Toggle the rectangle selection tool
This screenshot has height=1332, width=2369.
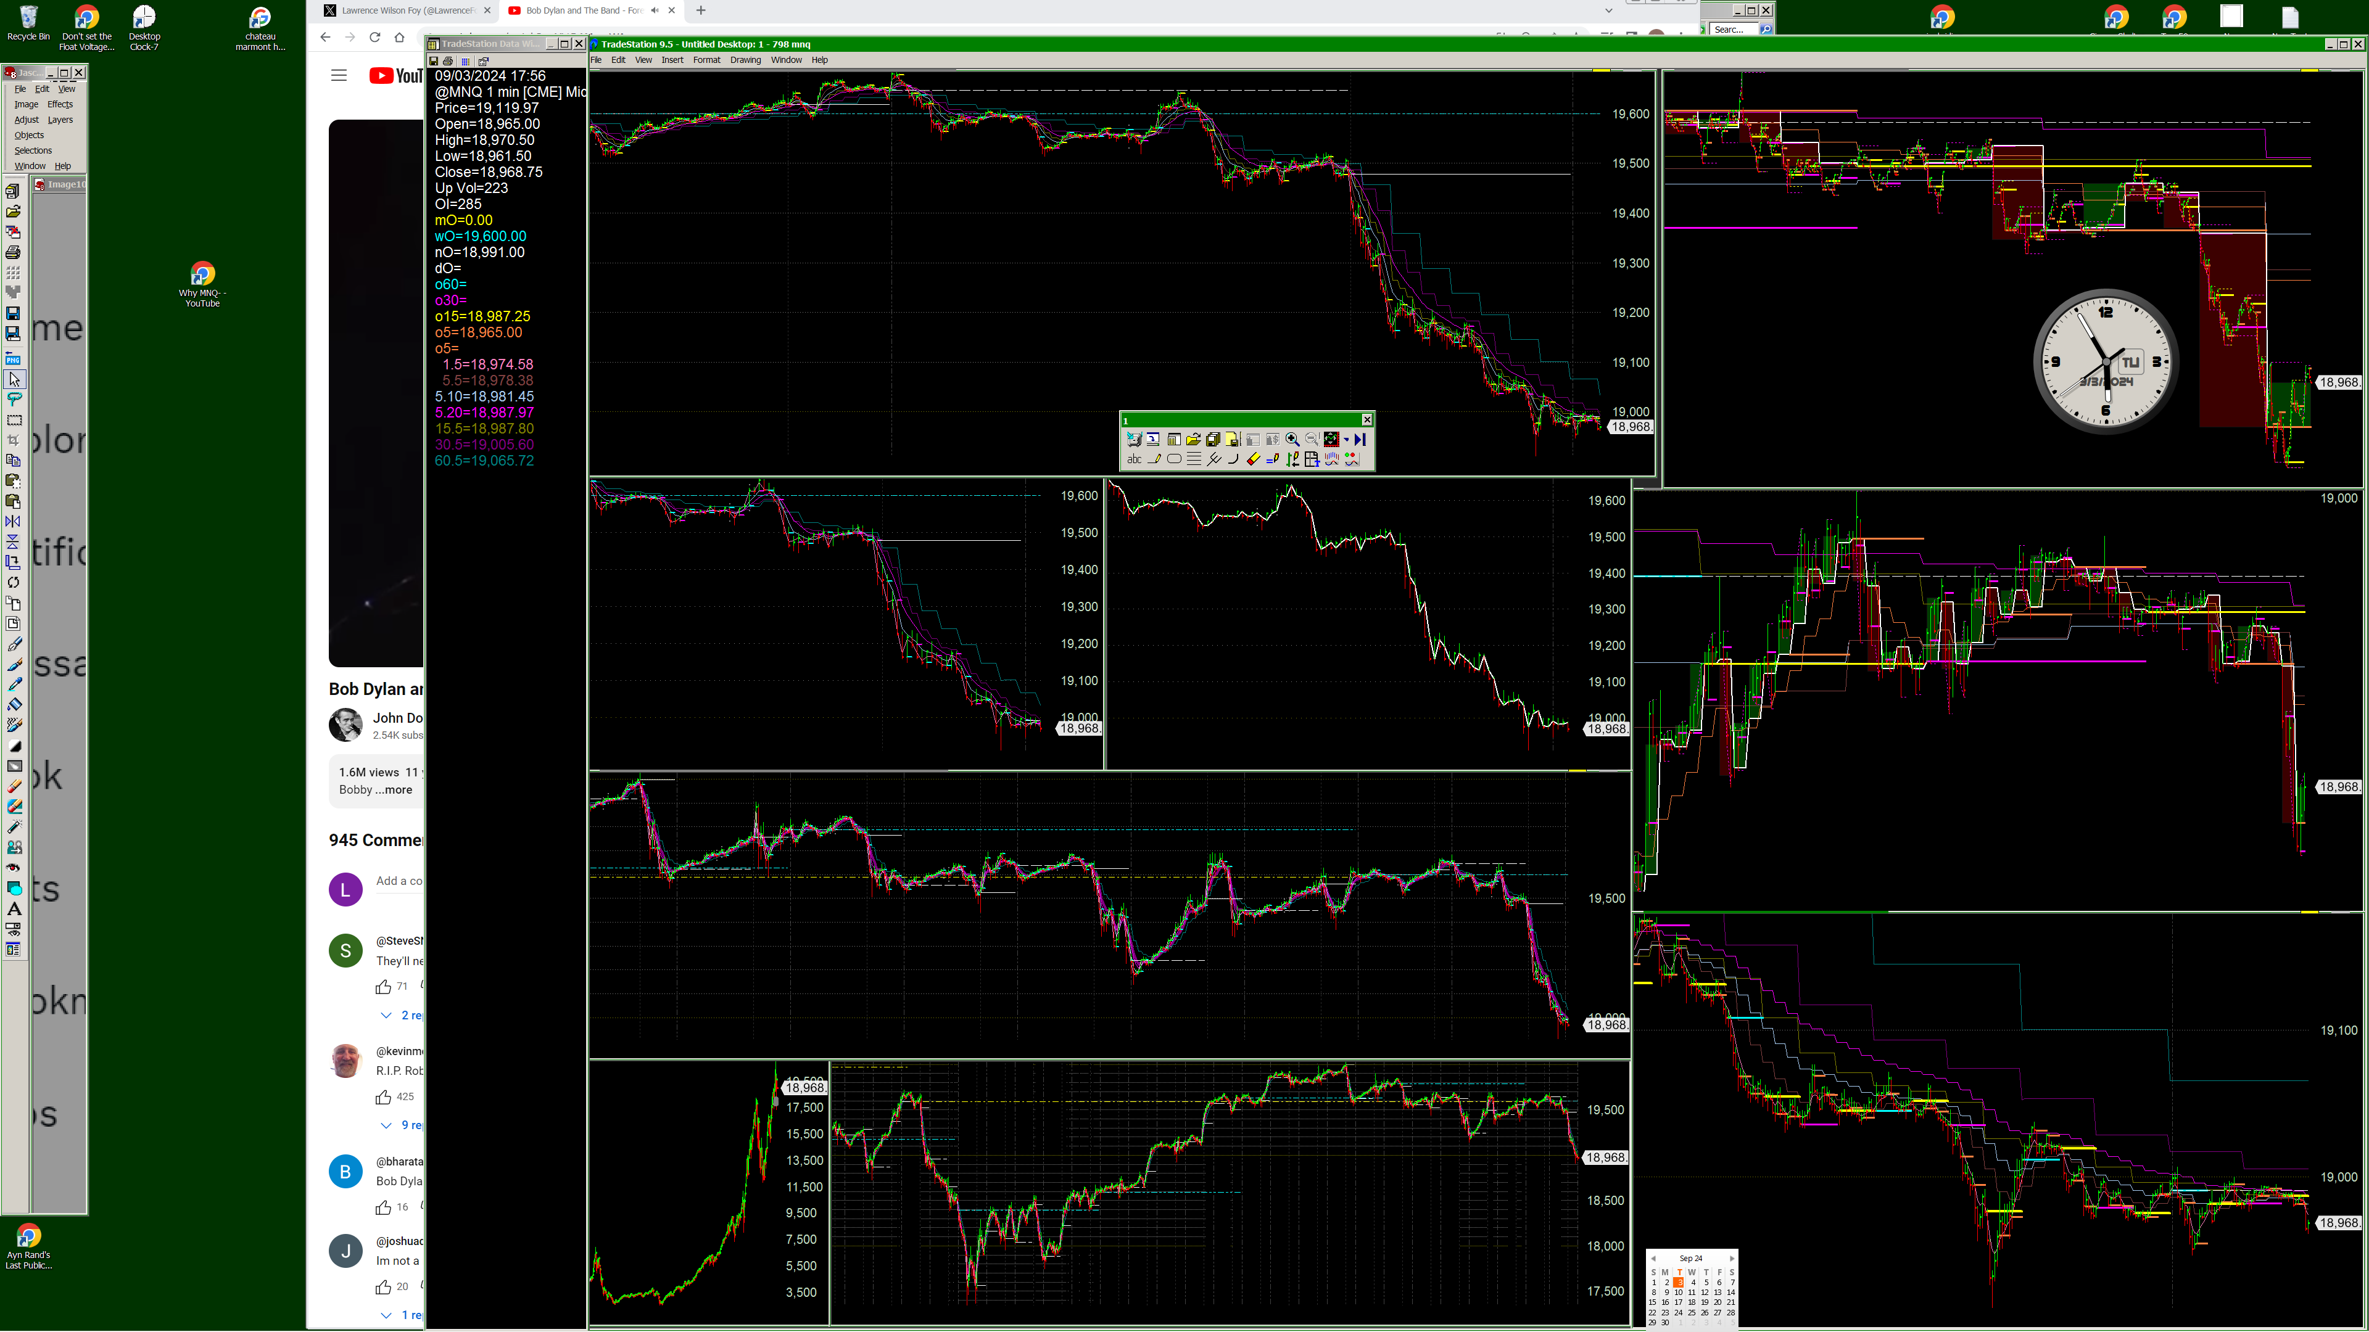14,420
